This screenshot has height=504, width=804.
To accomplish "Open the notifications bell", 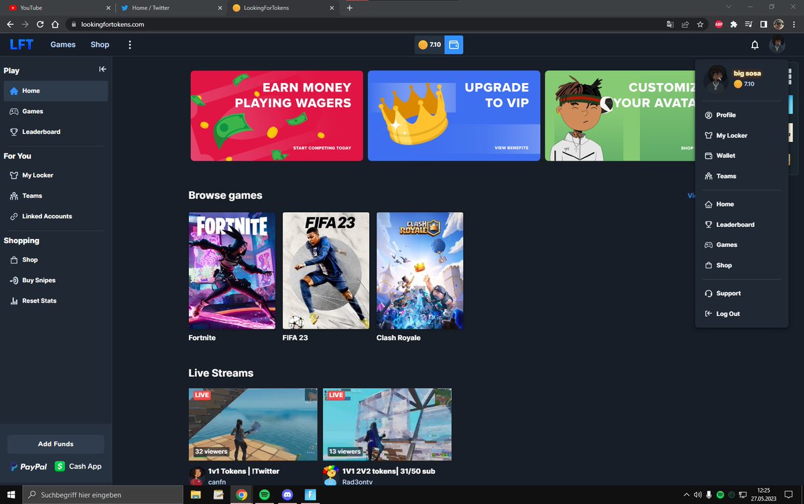I will point(754,45).
